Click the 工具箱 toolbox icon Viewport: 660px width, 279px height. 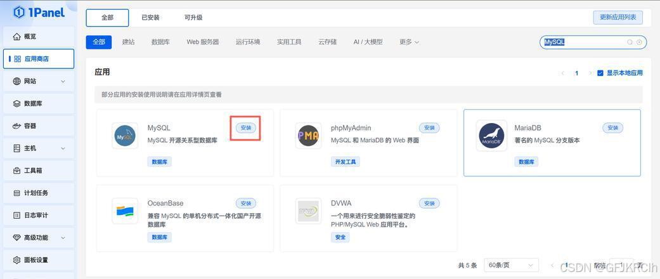pyautogui.click(x=17, y=171)
